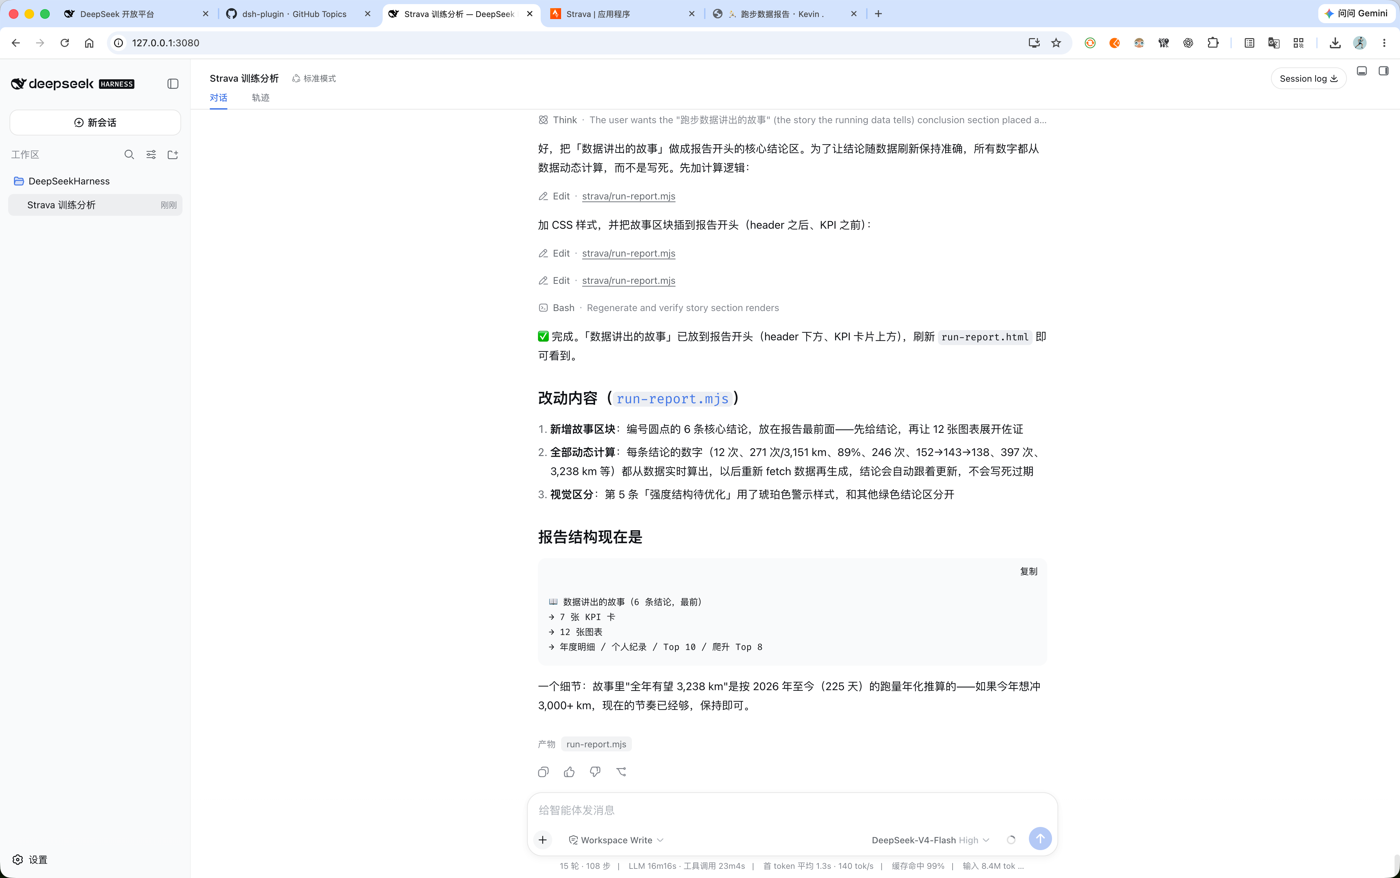This screenshot has width=1400, height=878.
Task: Attach content with the plus icon
Action: (543, 840)
